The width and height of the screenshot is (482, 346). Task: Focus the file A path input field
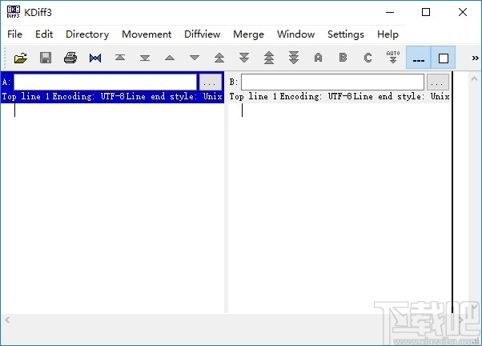click(x=105, y=82)
